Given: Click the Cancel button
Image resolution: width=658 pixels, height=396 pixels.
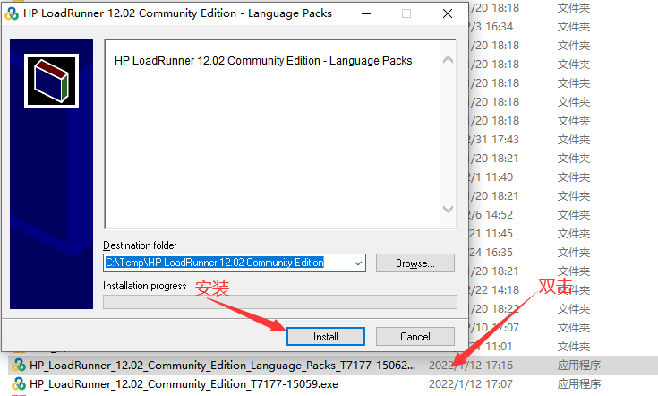Looking at the screenshot, I should click(415, 336).
